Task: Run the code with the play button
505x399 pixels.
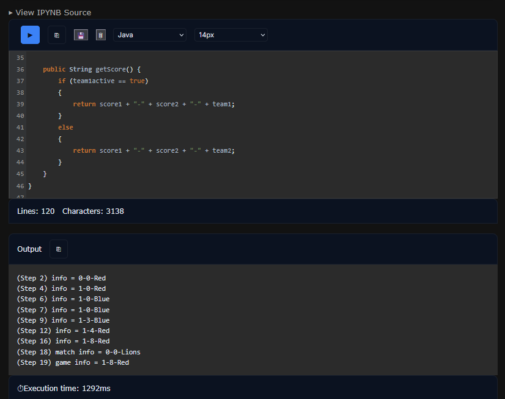Action: (x=30, y=35)
